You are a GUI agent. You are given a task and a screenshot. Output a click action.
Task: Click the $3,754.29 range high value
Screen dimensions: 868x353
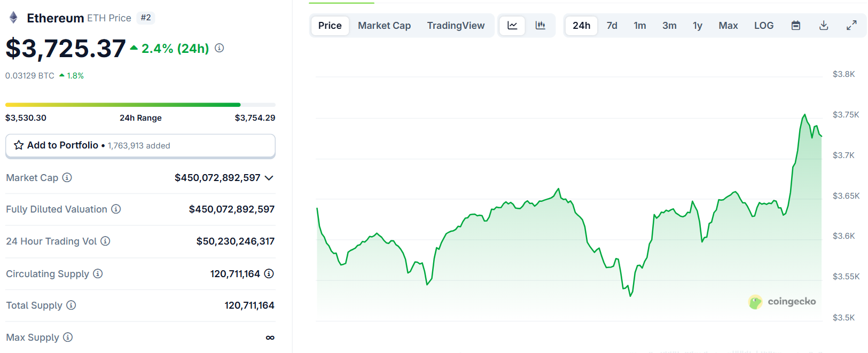coord(255,118)
